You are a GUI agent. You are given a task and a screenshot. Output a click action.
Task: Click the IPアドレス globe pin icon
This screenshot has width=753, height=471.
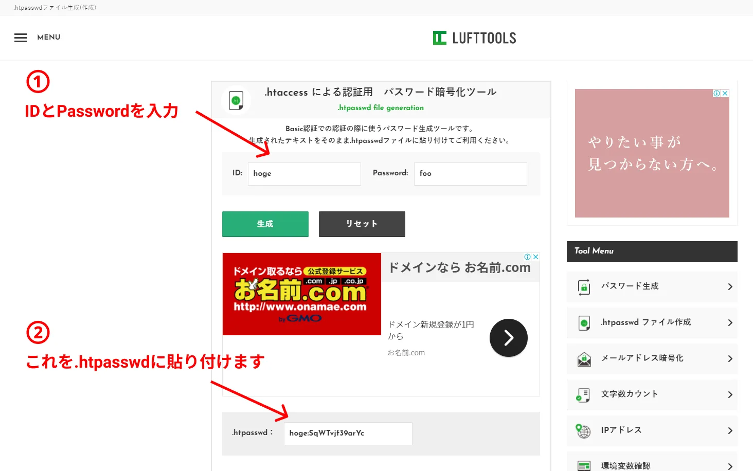(583, 431)
